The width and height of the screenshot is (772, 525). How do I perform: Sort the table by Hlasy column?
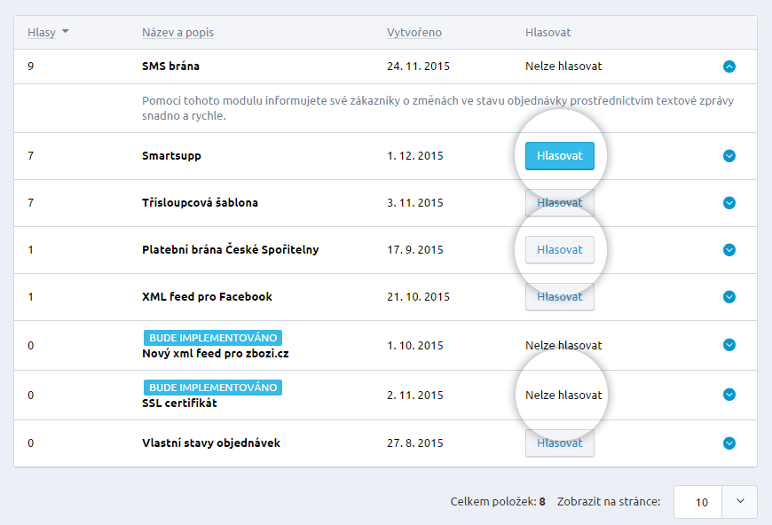click(42, 33)
